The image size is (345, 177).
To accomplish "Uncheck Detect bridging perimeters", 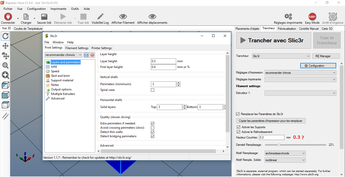I will pos(152,136).
